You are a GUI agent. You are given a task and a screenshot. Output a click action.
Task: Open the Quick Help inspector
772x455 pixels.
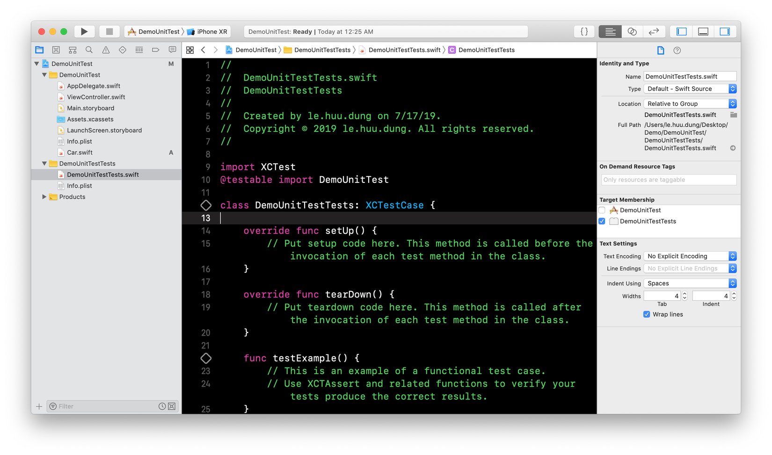click(677, 51)
